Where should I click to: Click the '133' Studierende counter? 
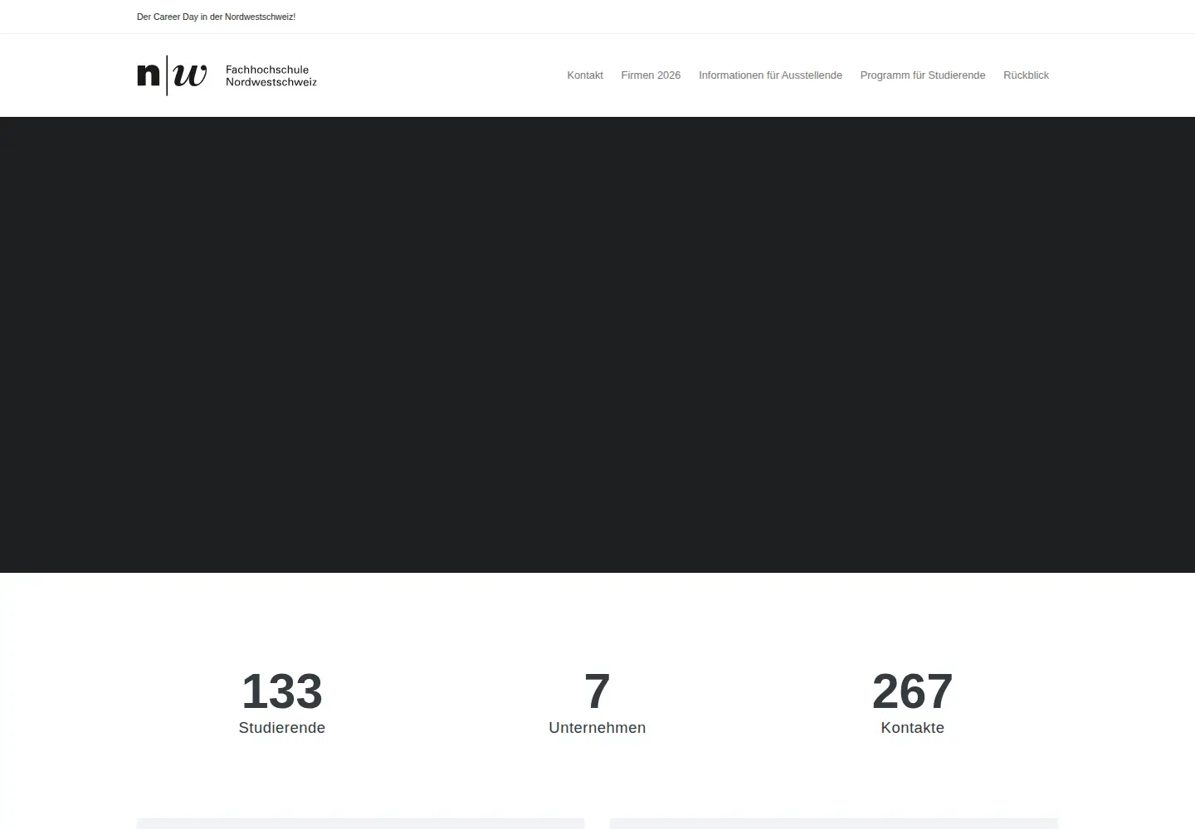tap(282, 691)
